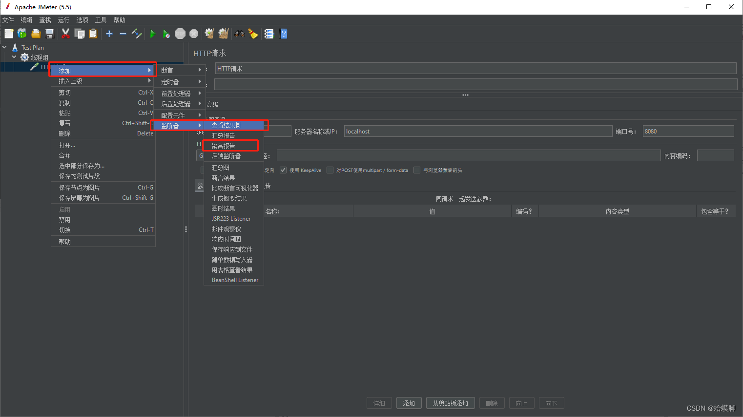Click the 端口号 input field
Viewport: 743px width, 417px height.
click(x=688, y=131)
